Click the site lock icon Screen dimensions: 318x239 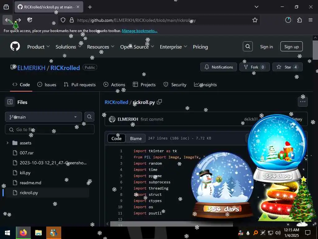[x=72, y=20]
